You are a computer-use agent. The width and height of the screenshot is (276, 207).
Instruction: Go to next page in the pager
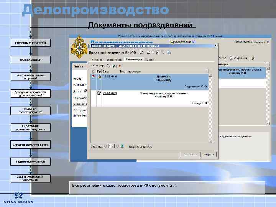[x=117, y=146]
